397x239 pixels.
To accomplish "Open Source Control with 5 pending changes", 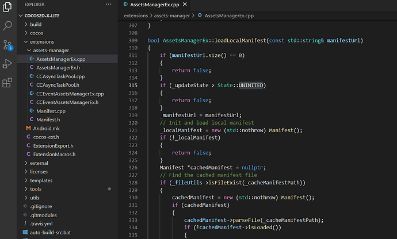I will point(8,44).
